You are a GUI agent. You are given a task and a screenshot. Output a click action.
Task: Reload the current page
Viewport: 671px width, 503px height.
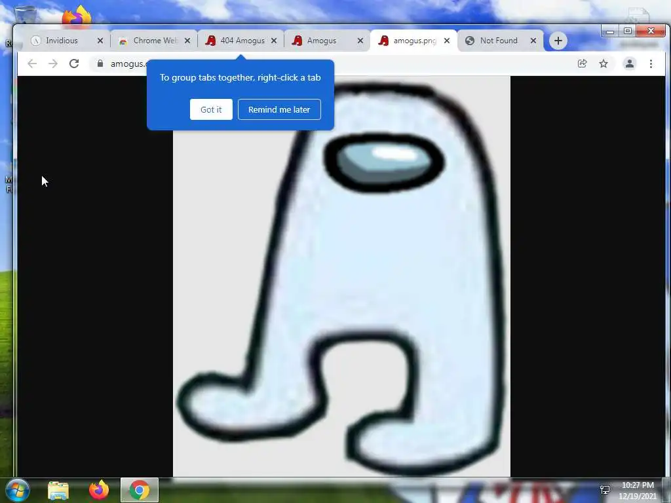tap(74, 64)
